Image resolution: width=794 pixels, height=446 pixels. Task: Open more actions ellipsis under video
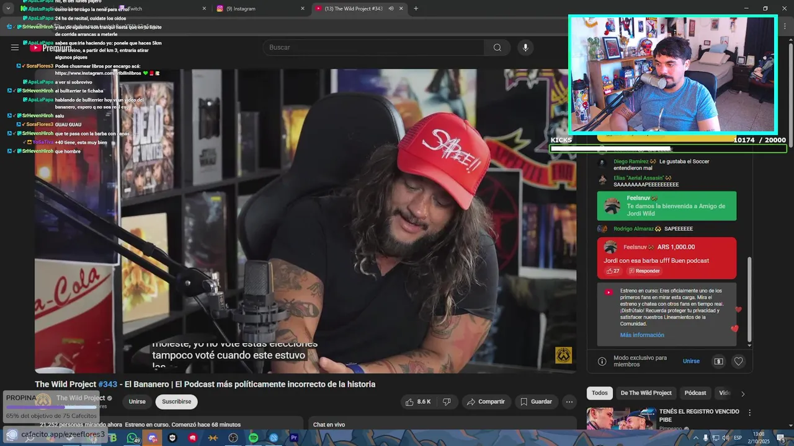click(569, 401)
